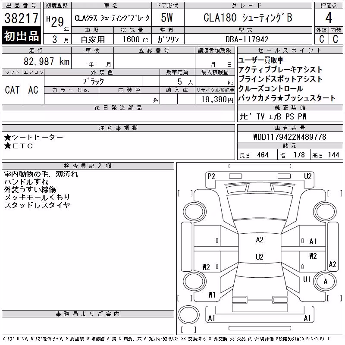The image size is (345, 345).
Task: Click exterior color ブラック
Action: click(x=93, y=82)
